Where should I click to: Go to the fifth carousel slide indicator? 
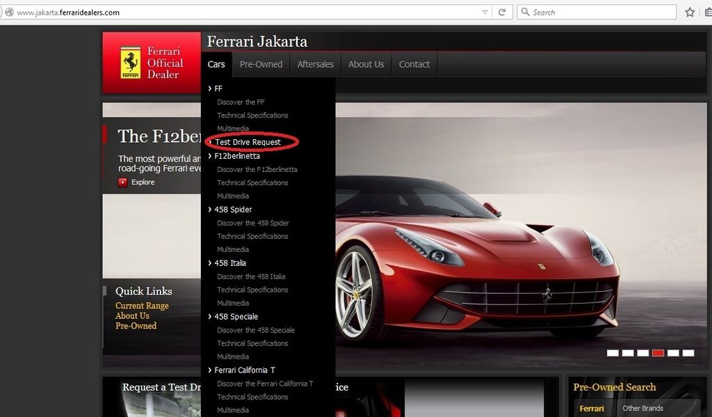[673, 353]
